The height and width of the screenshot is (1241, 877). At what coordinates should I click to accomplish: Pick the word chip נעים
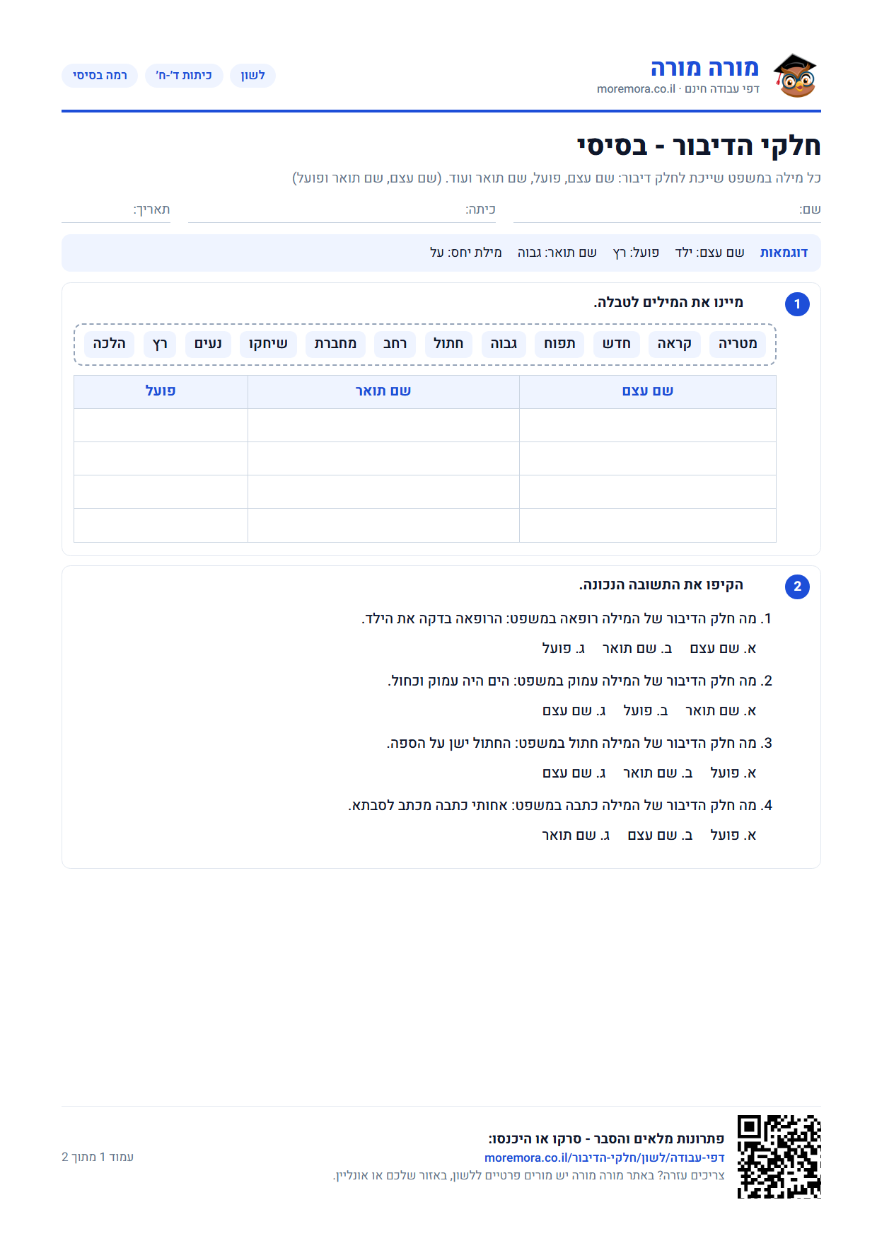click(208, 344)
